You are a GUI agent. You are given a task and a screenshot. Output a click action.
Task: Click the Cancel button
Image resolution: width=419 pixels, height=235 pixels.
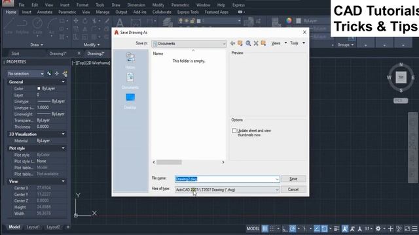point(293,189)
